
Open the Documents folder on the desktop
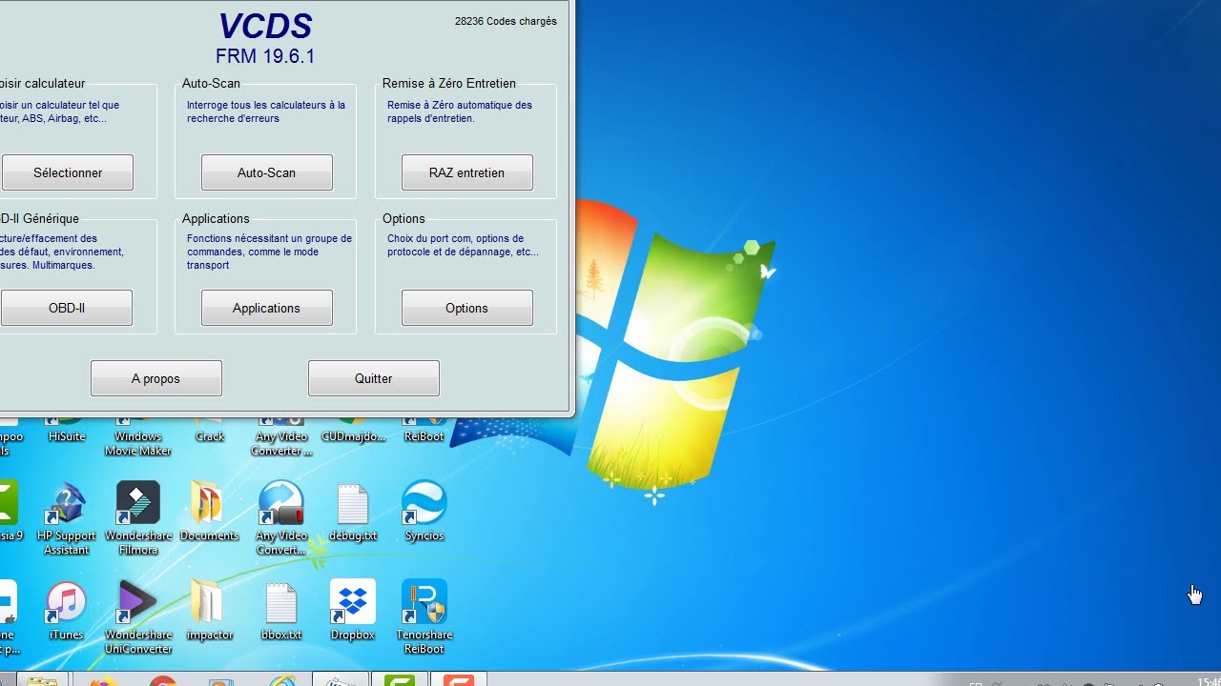pos(209,512)
